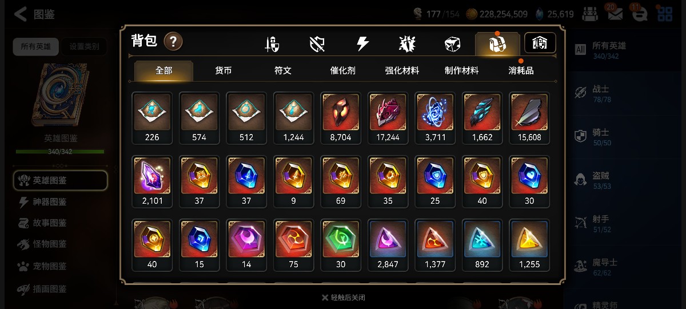Screen dimensions: 686x309
Task: Select the dice category icon
Action: (x=452, y=44)
